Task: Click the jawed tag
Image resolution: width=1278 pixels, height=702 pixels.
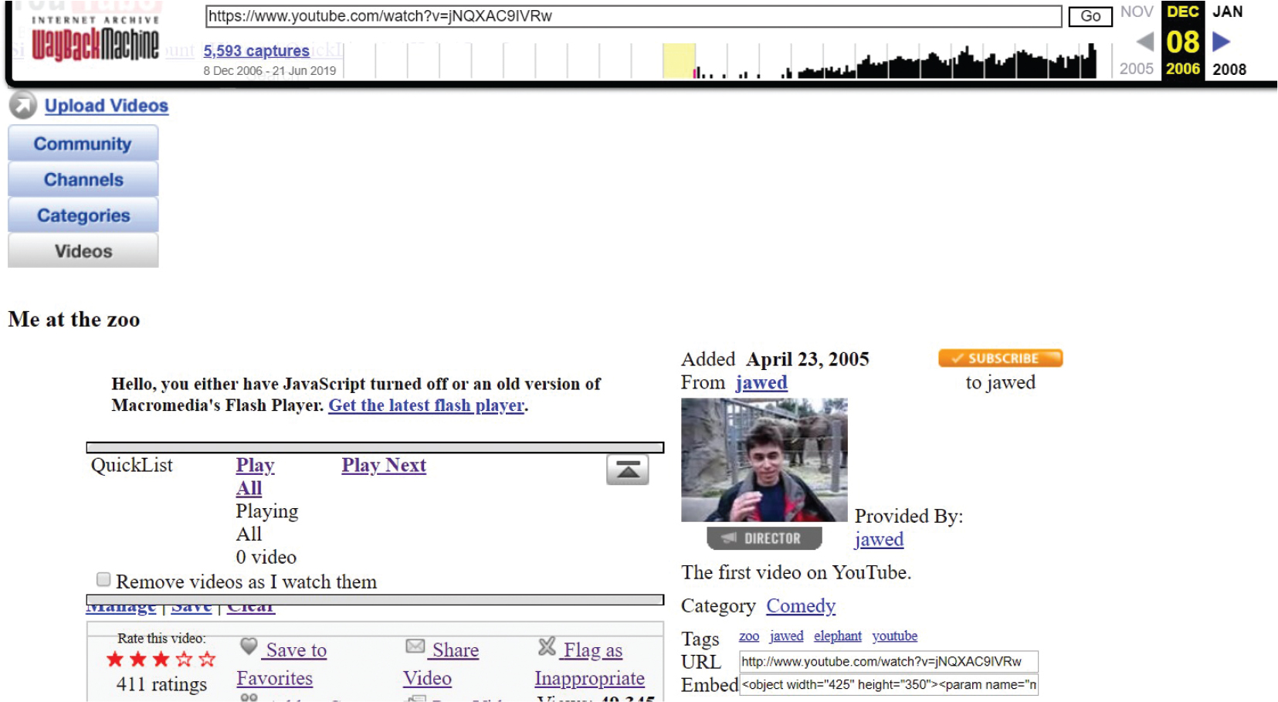Action: click(786, 636)
